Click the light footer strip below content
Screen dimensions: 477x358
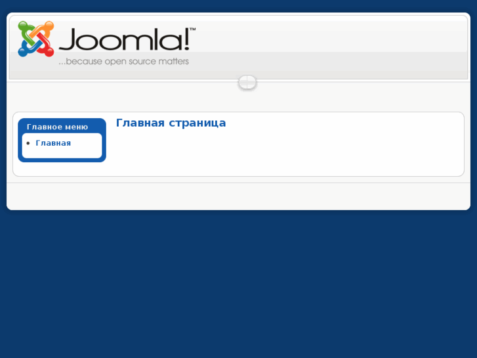[x=239, y=195]
